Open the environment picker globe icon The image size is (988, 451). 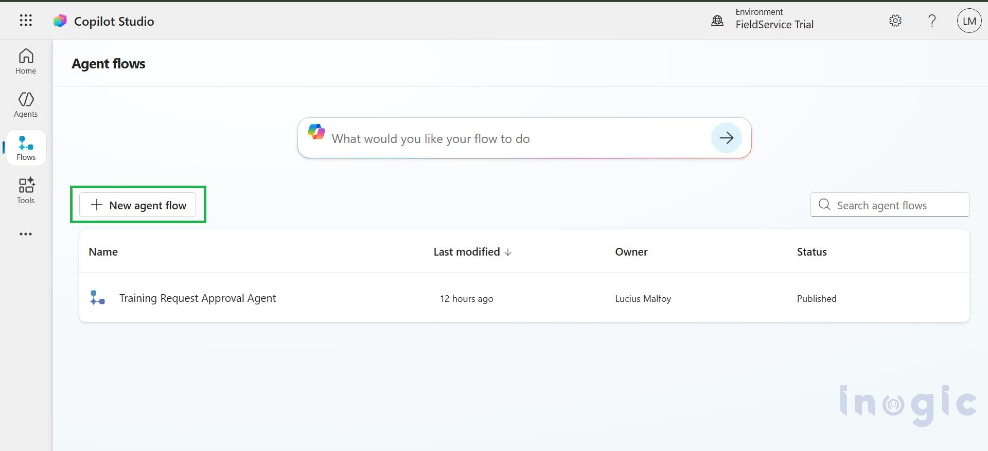point(717,21)
